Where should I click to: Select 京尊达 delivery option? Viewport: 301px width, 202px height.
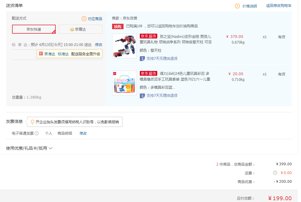[80, 29]
